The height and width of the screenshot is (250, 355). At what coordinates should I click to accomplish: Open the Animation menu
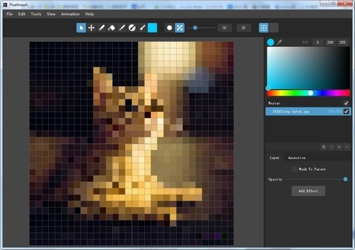tap(70, 14)
